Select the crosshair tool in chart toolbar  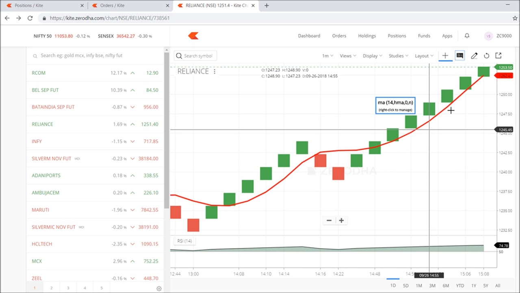click(x=445, y=56)
